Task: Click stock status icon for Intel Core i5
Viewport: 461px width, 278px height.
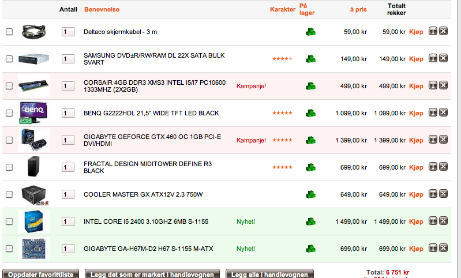Action: [310, 221]
